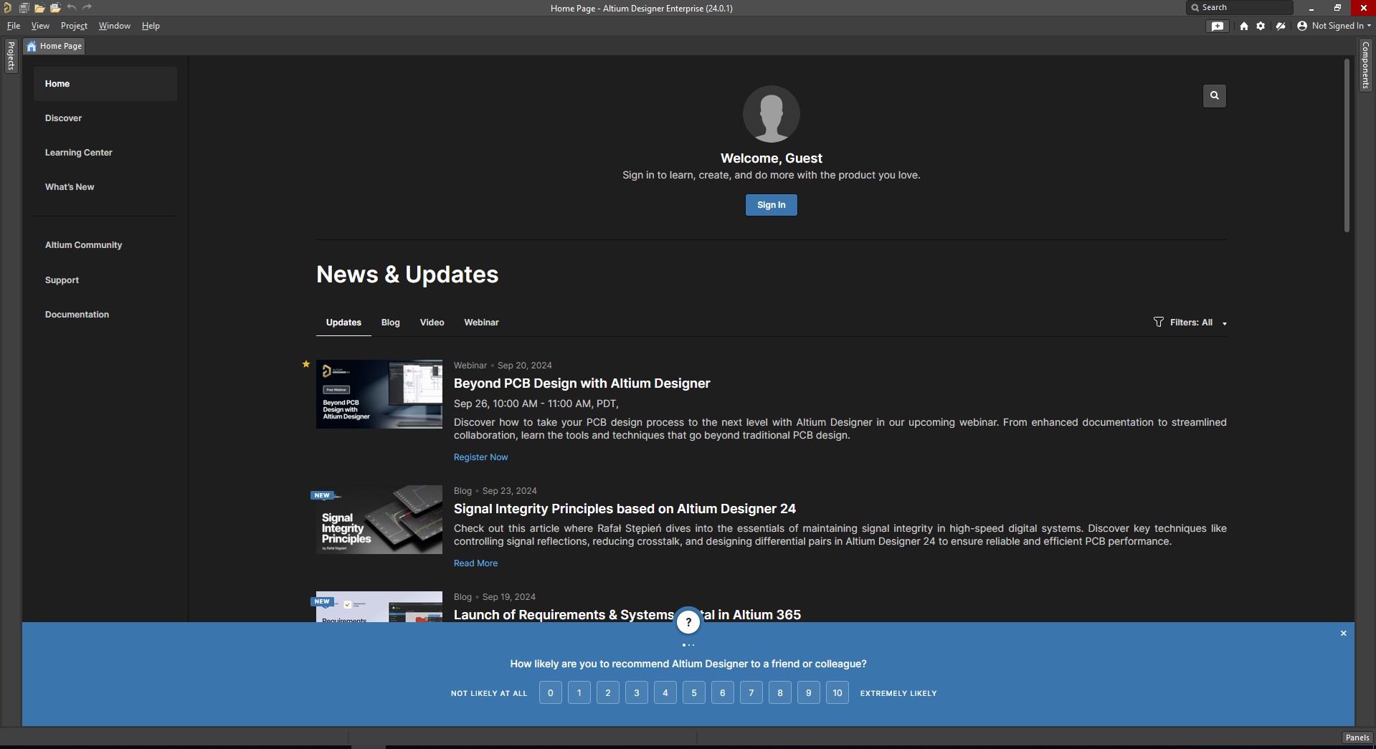The width and height of the screenshot is (1376, 749).
Task: Switch to the Video news tab
Action: click(x=432, y=323)
